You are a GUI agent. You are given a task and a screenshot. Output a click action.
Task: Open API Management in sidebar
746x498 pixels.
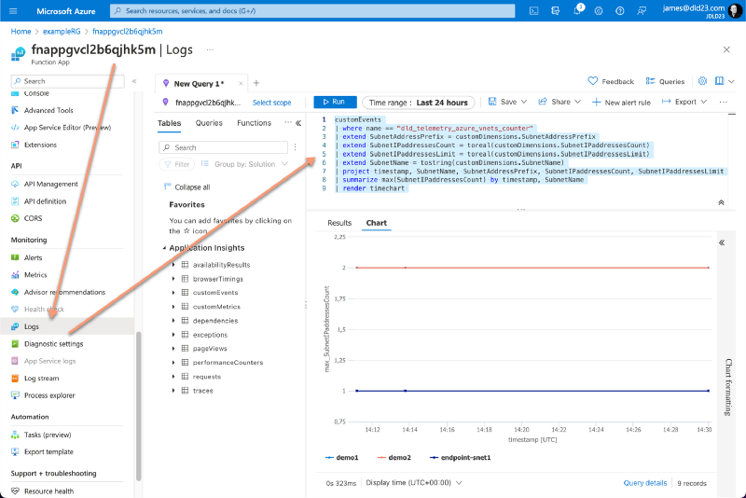coord(51,184)
